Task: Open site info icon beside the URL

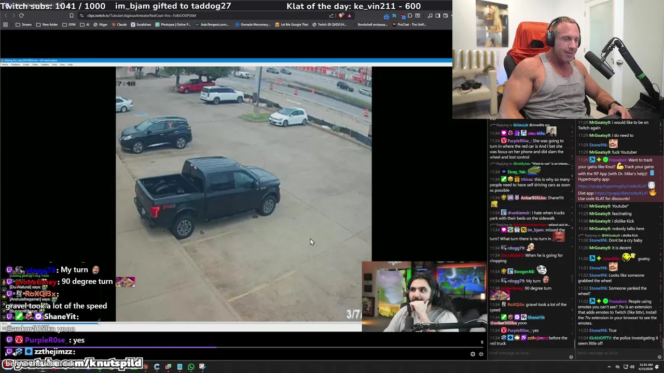Action: (x=81, y=16)
